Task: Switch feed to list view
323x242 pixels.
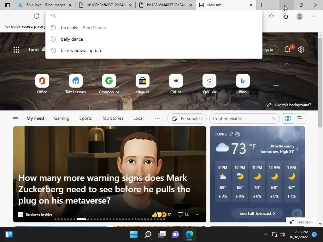Action: point(300,118)
